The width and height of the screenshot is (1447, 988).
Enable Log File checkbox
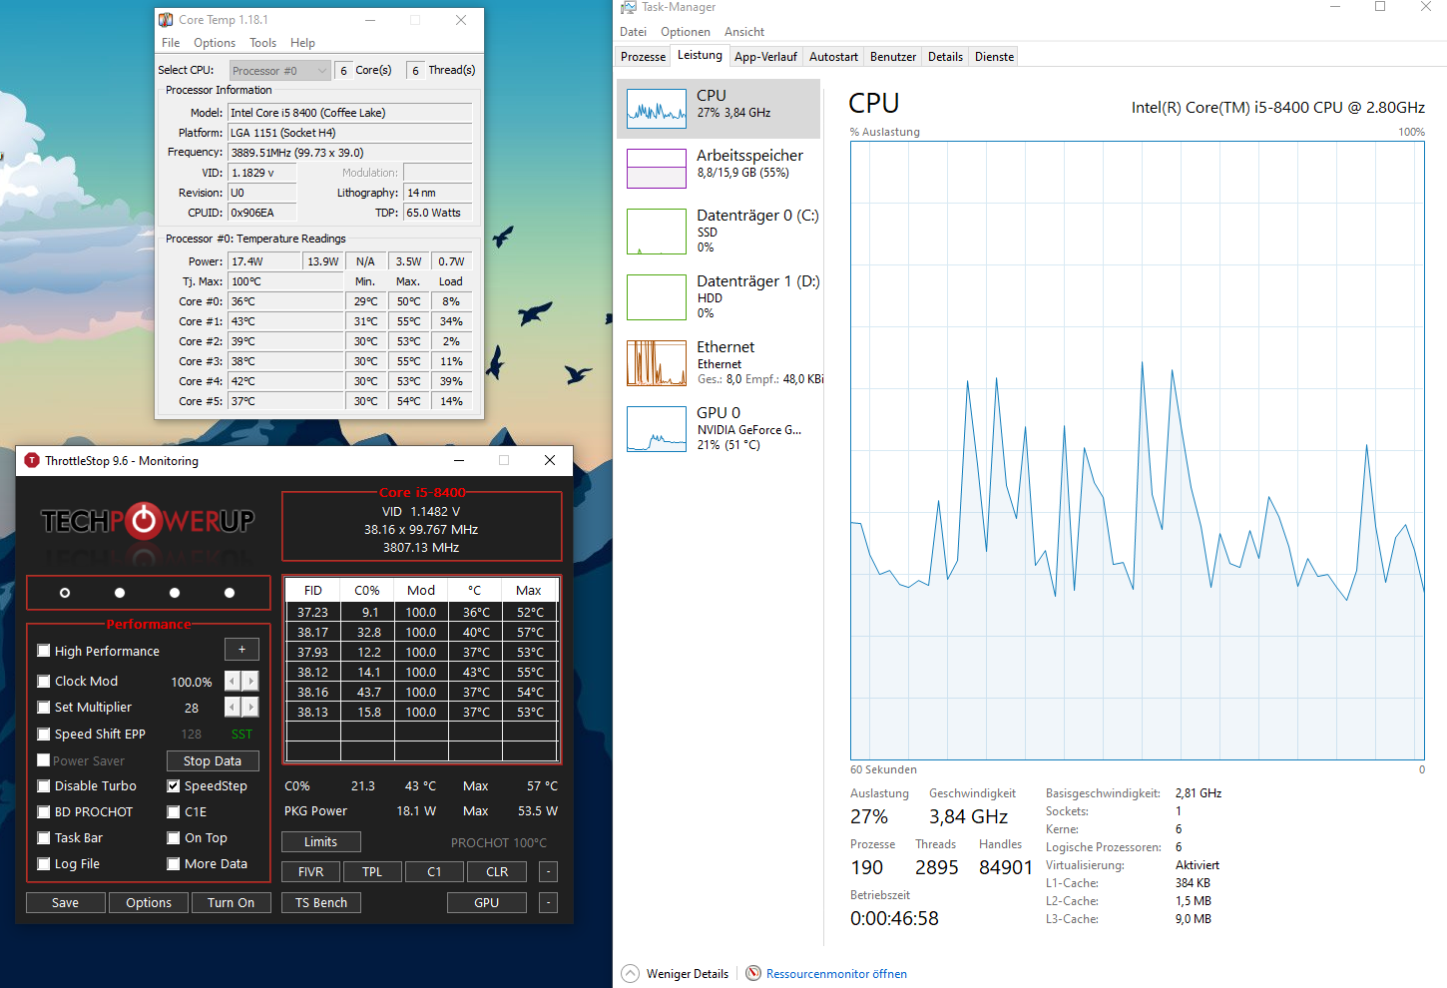pos(44,863)
